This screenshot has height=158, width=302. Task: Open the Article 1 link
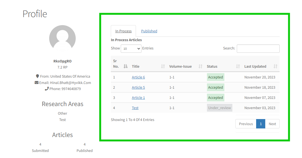coord(138,98)
